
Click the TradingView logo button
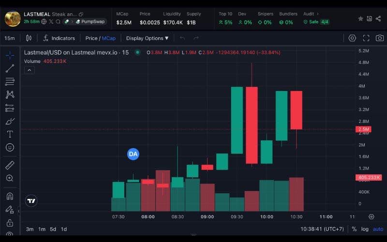pyautogui.click(x=31, y=201)
